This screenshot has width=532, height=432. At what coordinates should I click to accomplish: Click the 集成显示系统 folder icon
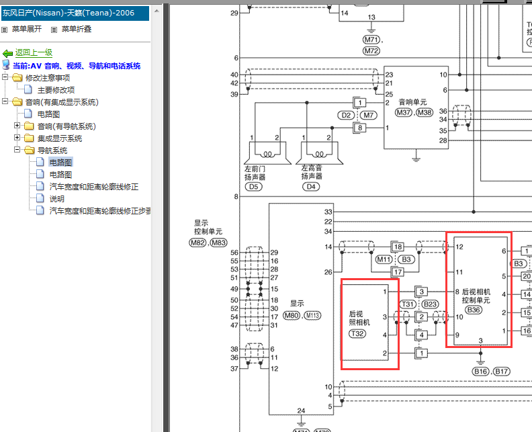[x=29, y=138]
